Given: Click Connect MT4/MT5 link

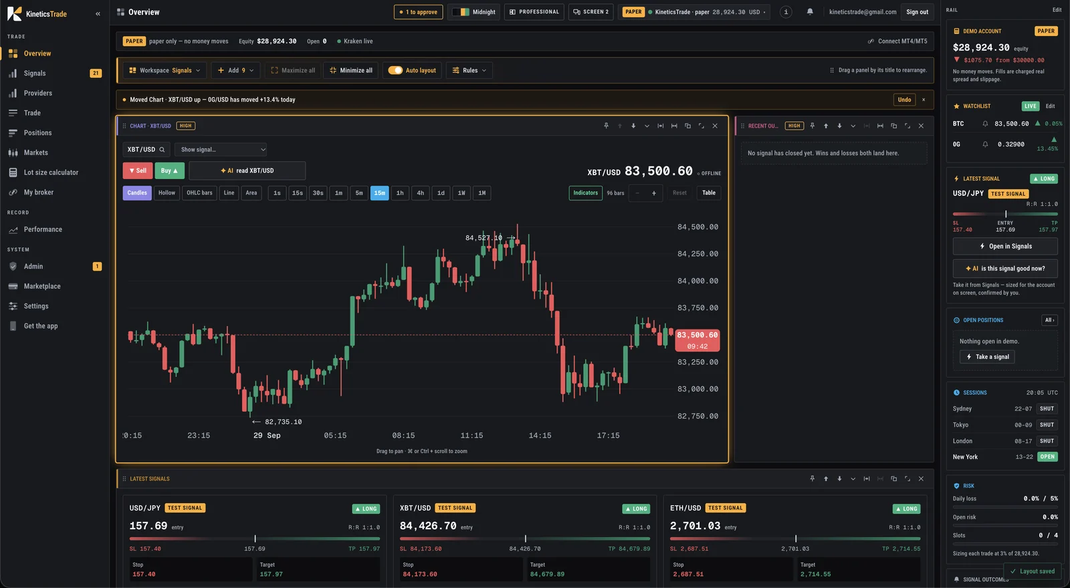Looking at the screenshot, I should click(x=897, y=41).
